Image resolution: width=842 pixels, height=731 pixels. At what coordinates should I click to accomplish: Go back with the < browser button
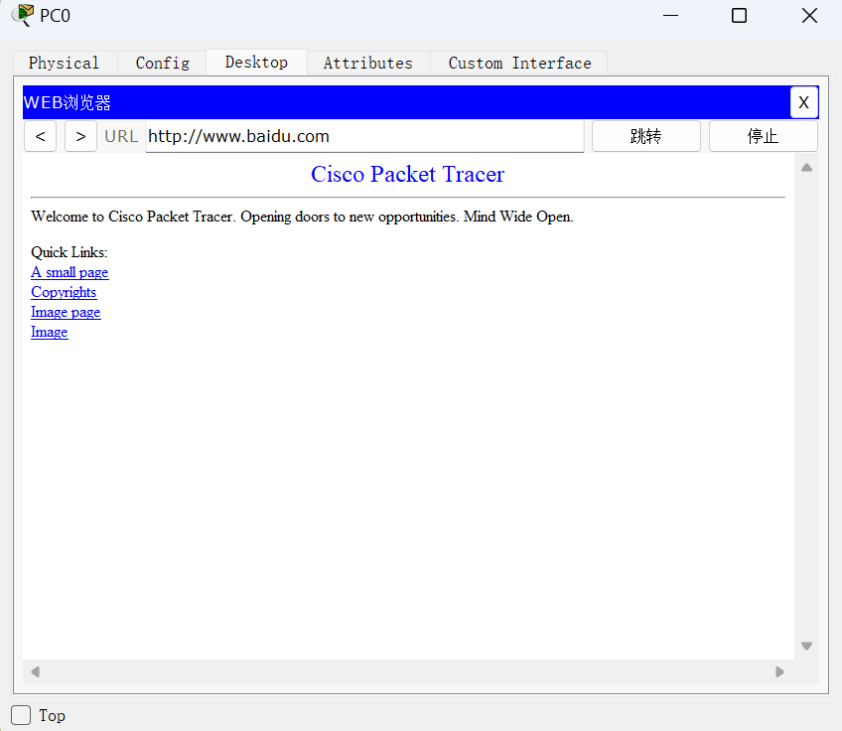click(41, 136)
